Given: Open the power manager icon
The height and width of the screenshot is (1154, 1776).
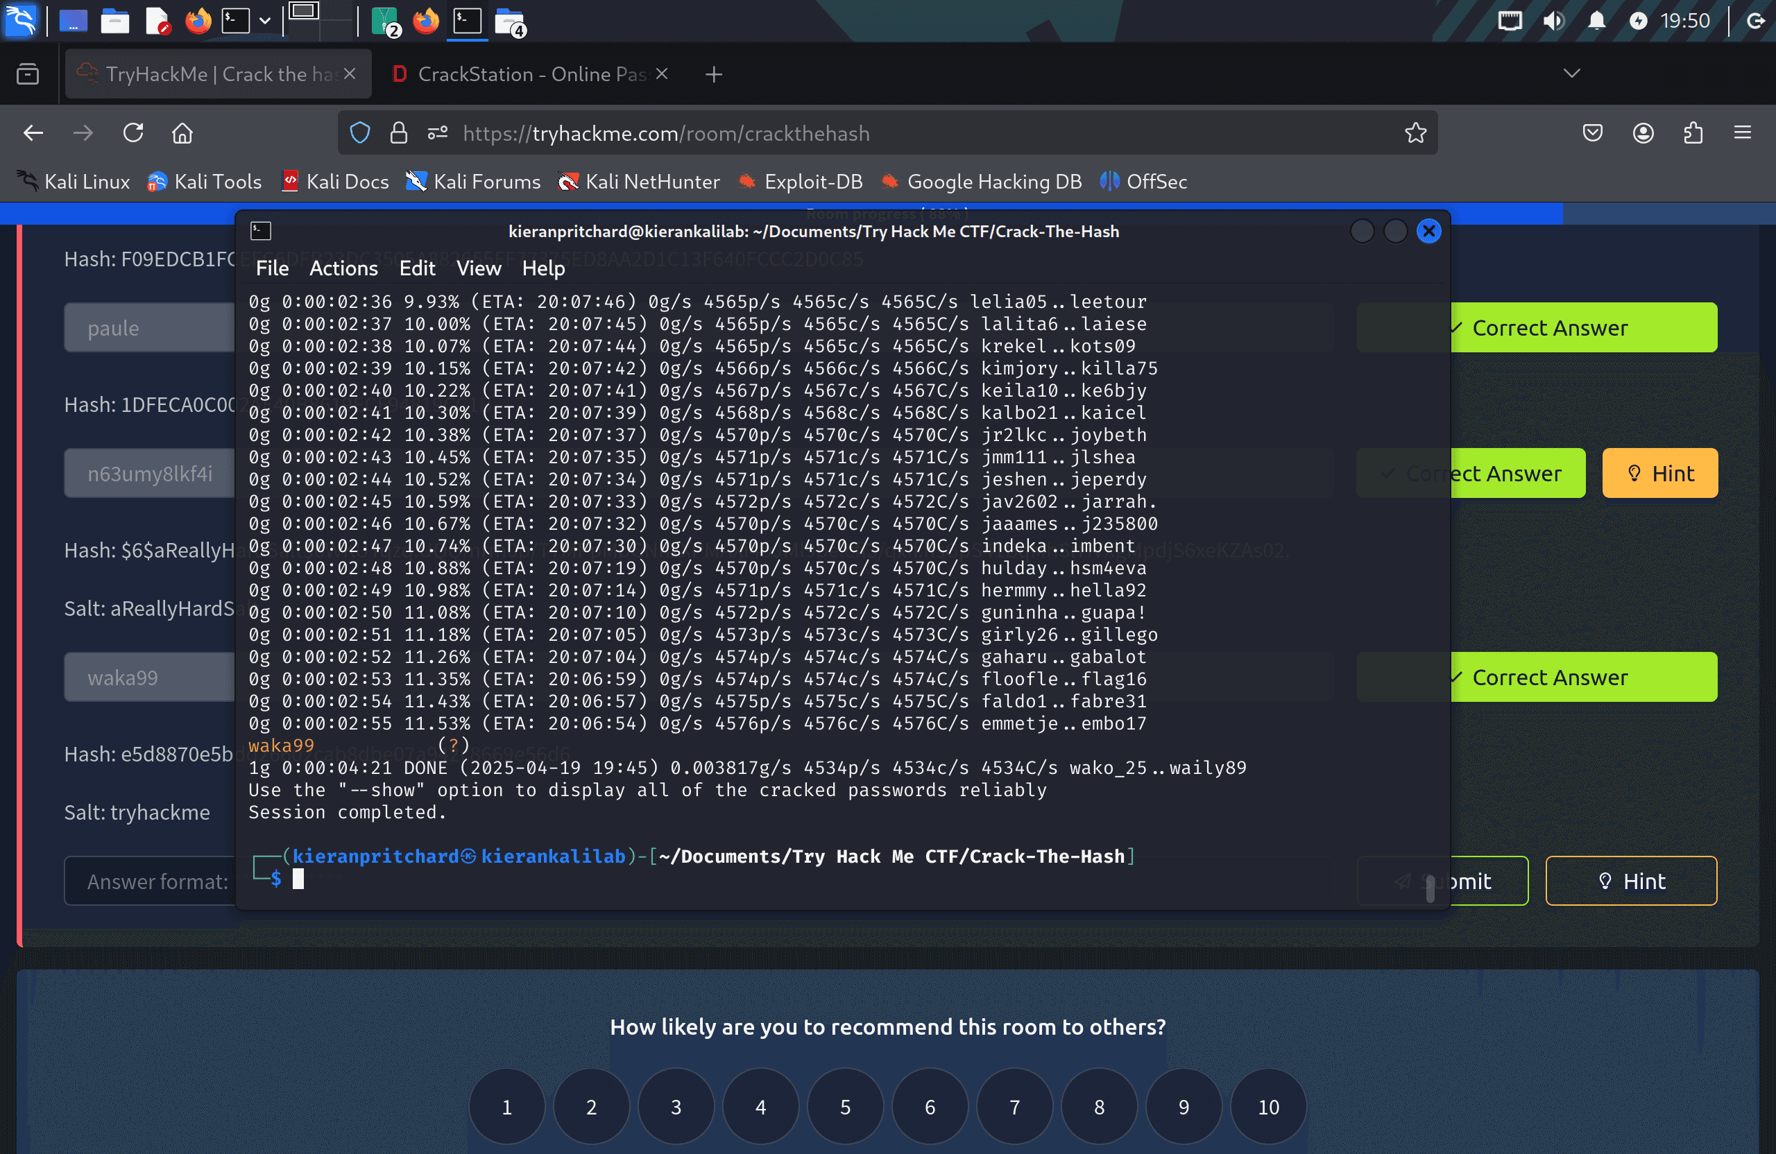Looking at the screenshot, I should tap(1638, 21).
